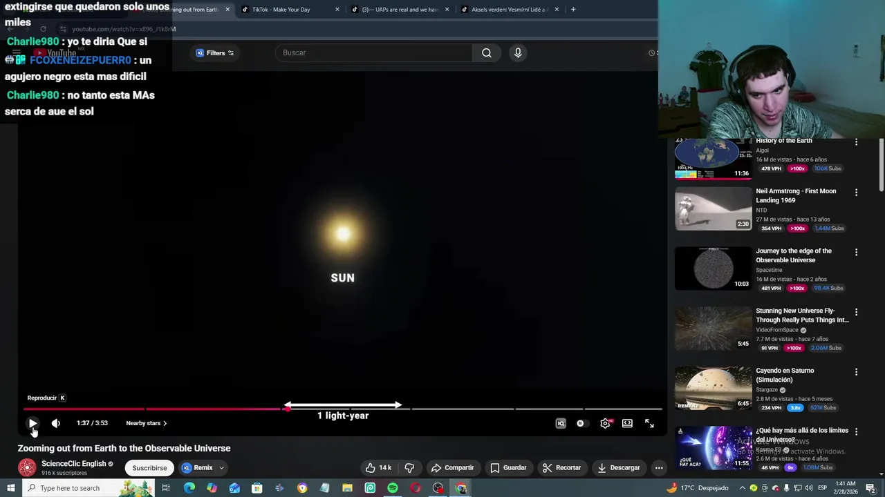Viewport: 885px width, 497px height.
Task: Focus the Buscar search field
Action: (373, 52)
